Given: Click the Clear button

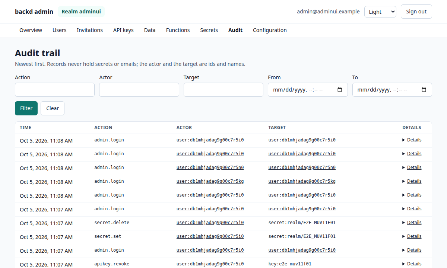Looking at the screenshot, I should 53,108.
